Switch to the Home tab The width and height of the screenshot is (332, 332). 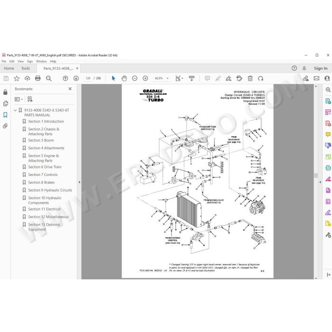click(9, 68)
